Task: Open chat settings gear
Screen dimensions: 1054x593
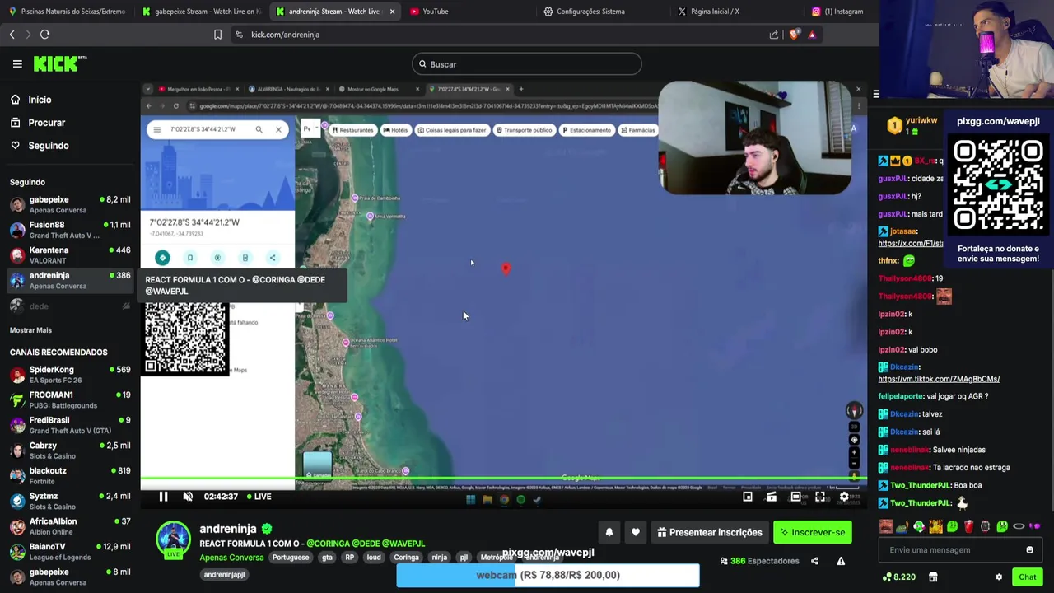Action: [x=999, y=577]
